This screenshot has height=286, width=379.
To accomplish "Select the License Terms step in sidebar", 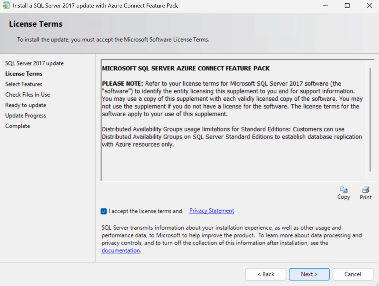I will coord(24,74).
